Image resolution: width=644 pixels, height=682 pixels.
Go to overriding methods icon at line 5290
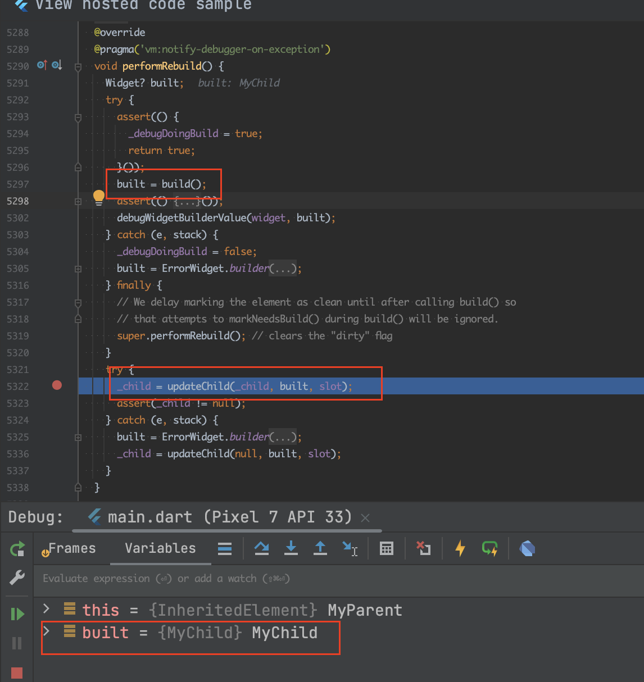(x=57, y=65)
